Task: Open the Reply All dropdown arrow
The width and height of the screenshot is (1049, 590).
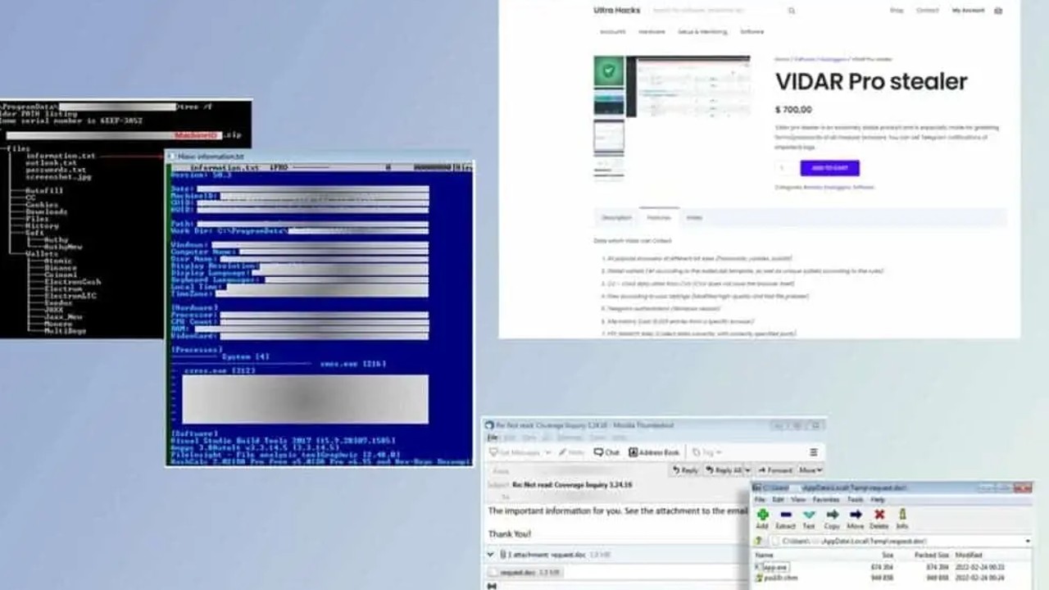Action: 748,470
